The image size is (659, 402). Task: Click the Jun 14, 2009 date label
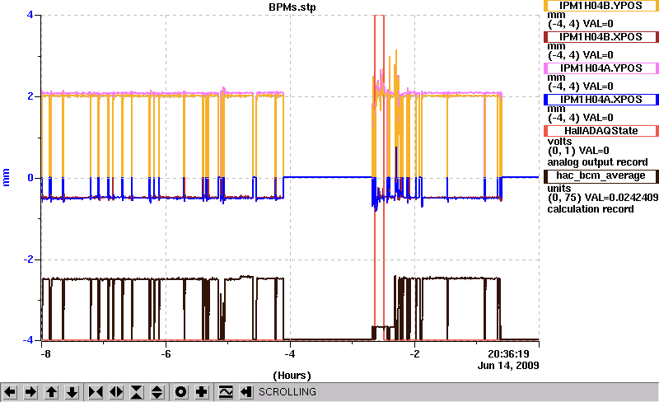508,366
